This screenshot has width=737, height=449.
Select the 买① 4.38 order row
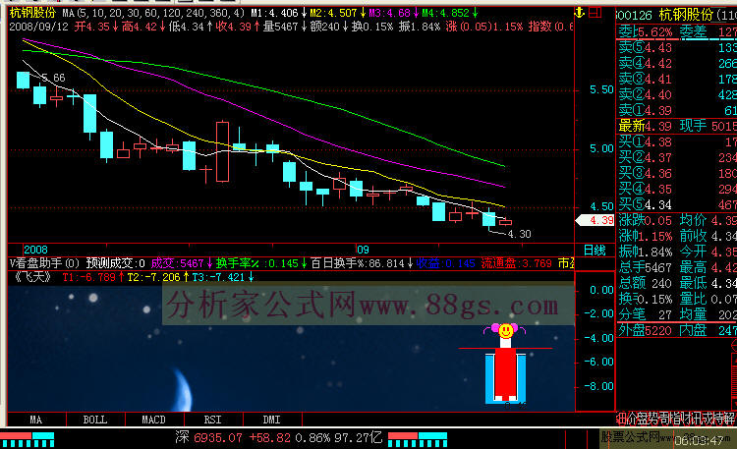tap(676, 142)
